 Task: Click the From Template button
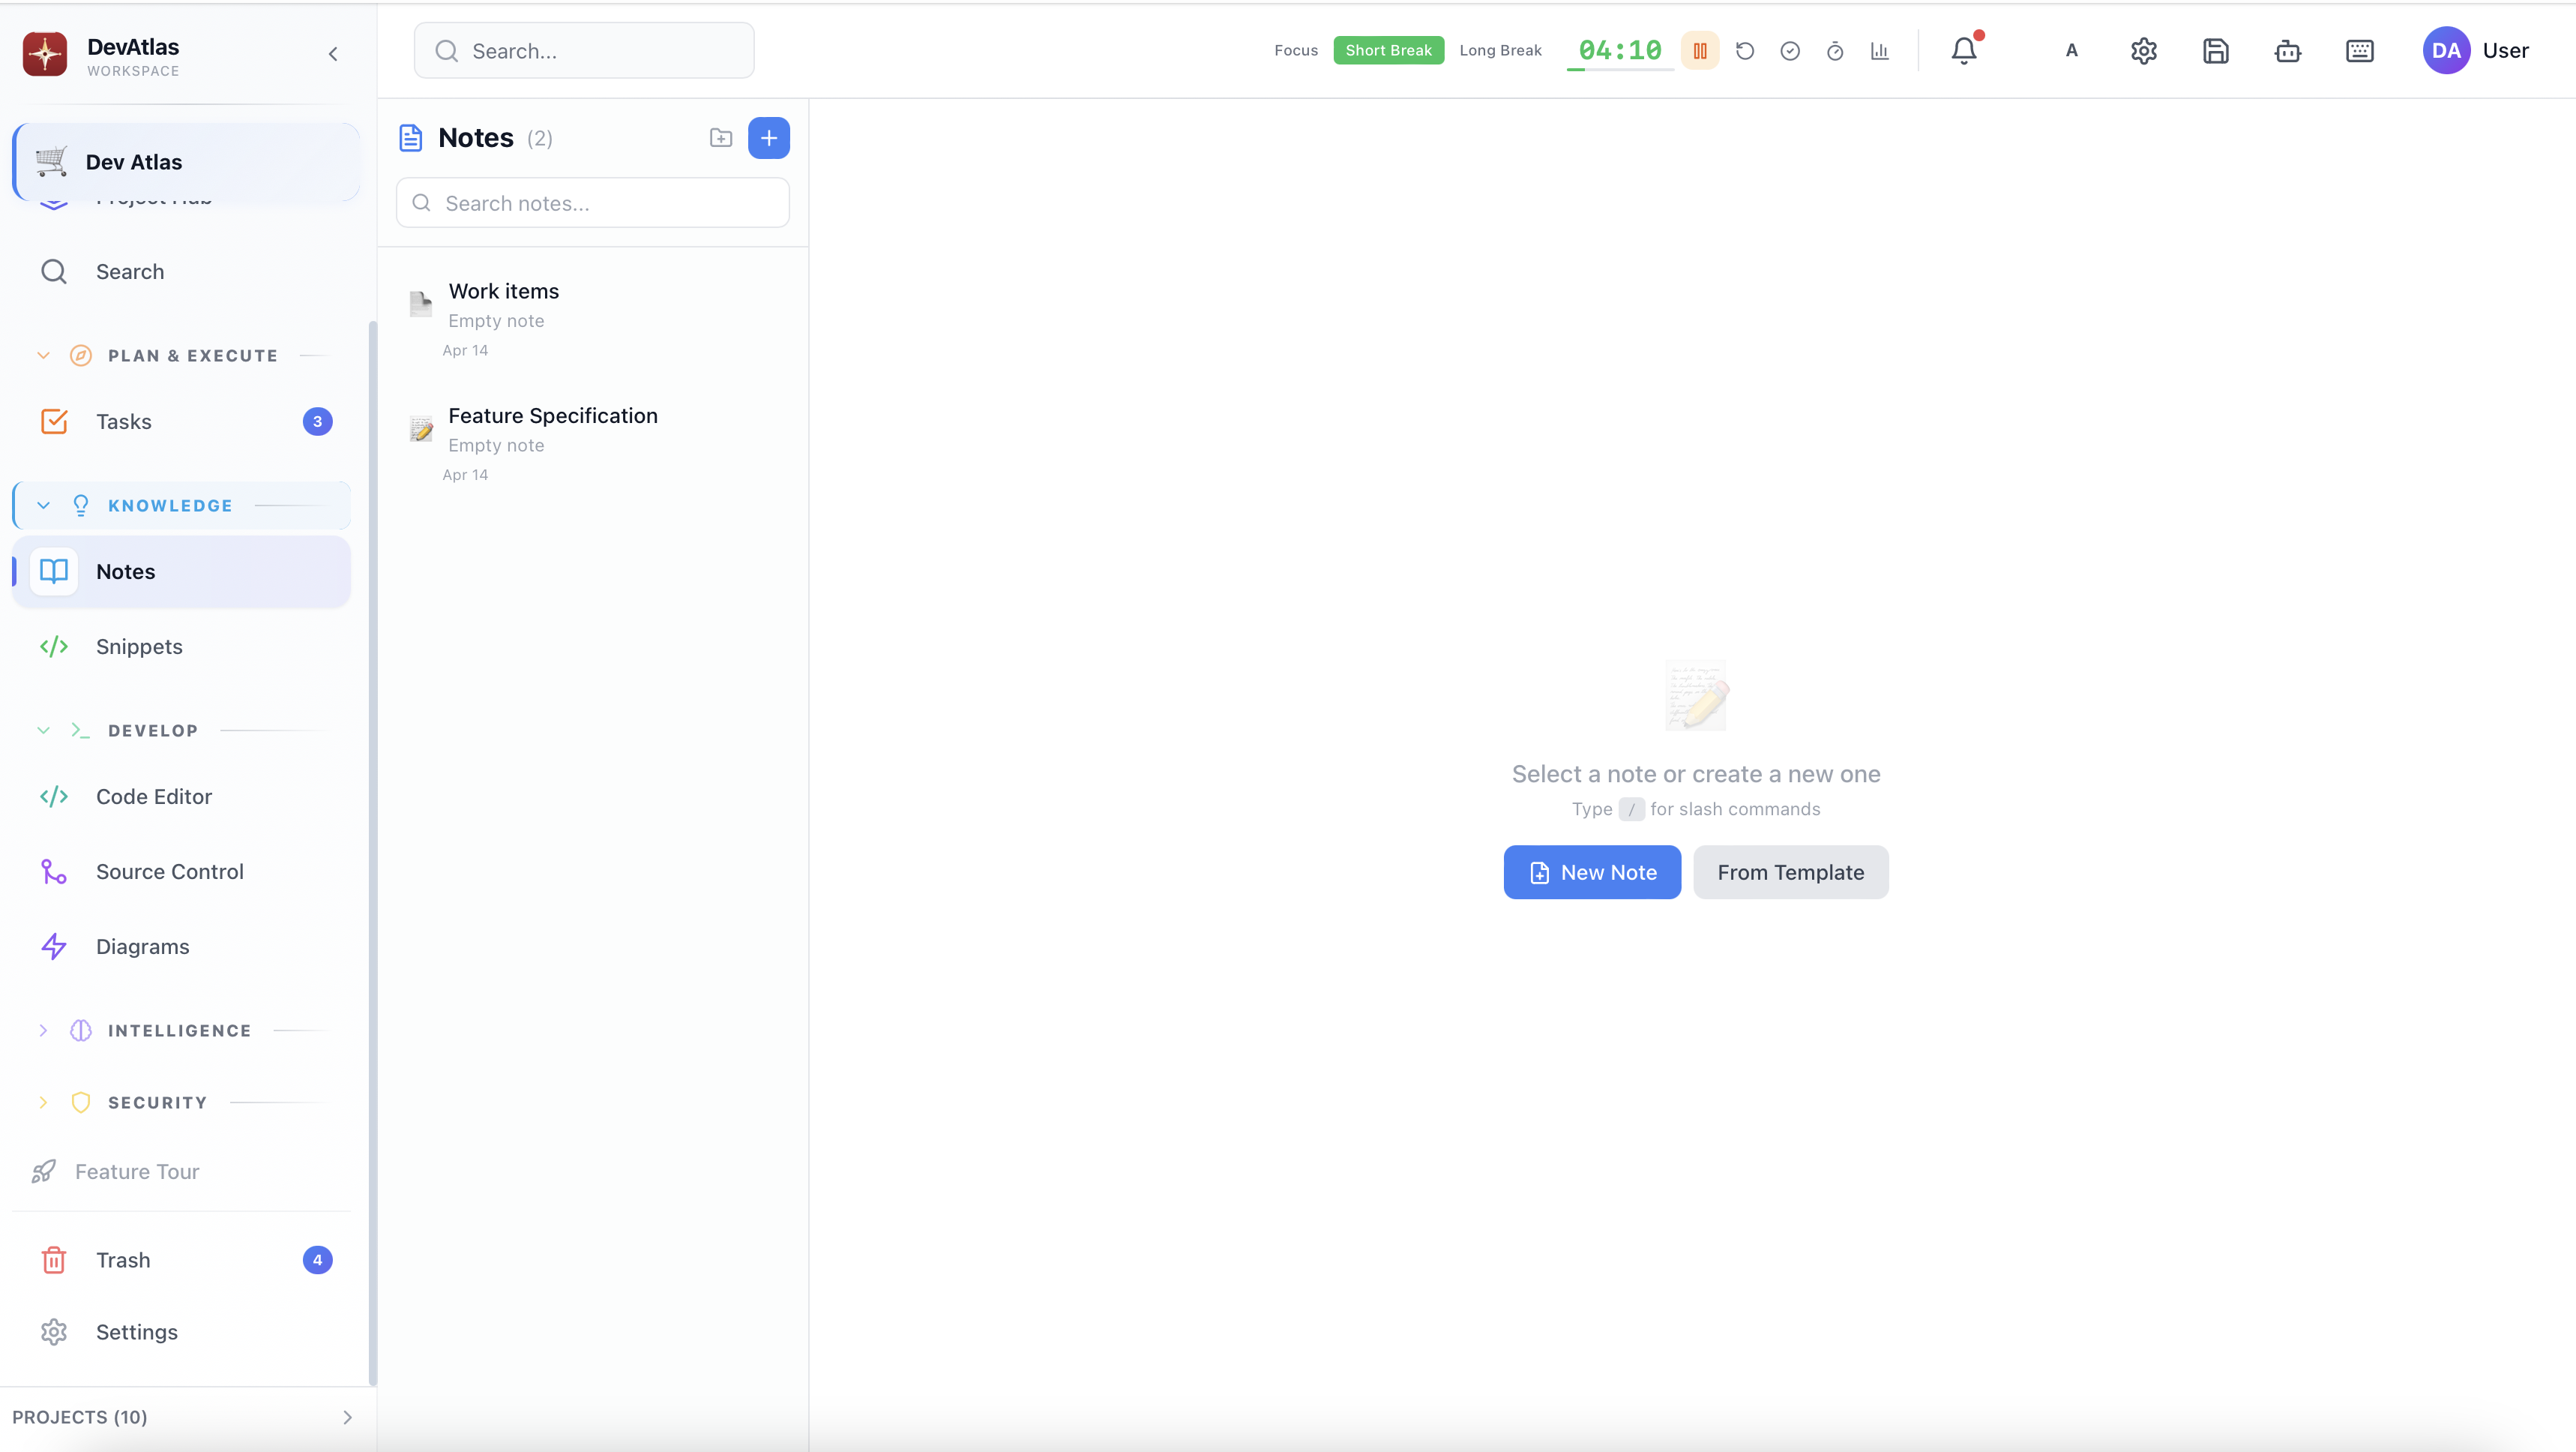point(1790,872)
